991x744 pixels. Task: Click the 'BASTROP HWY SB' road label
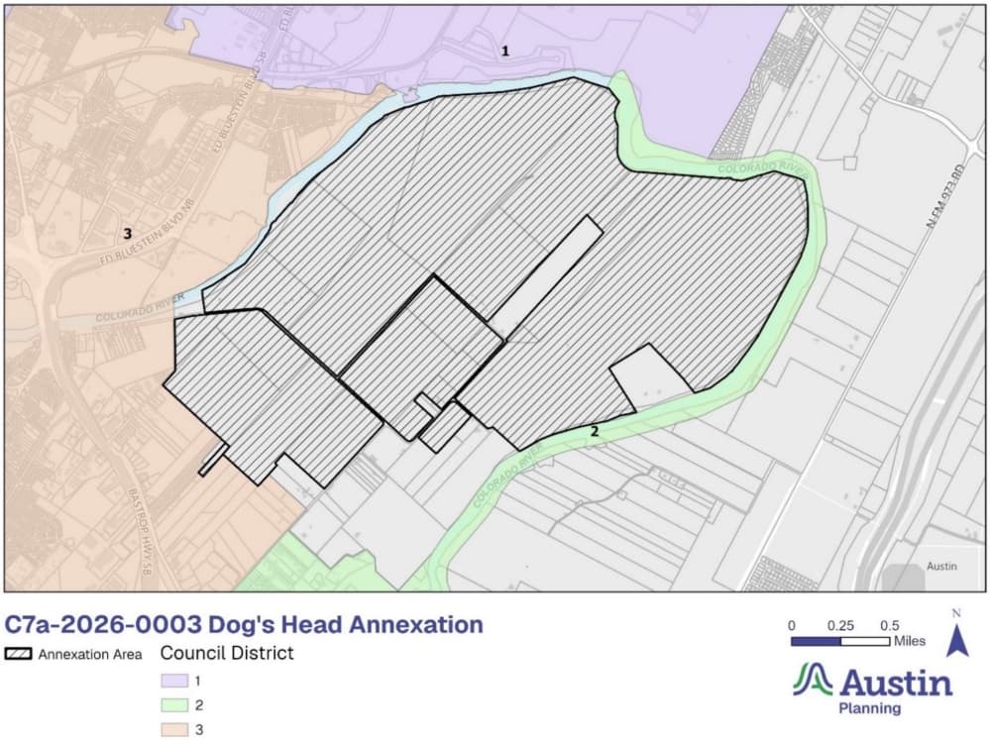point(142,532)
